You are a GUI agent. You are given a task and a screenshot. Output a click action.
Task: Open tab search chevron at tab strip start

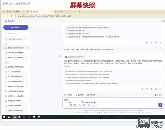click(x=4, y=12)
